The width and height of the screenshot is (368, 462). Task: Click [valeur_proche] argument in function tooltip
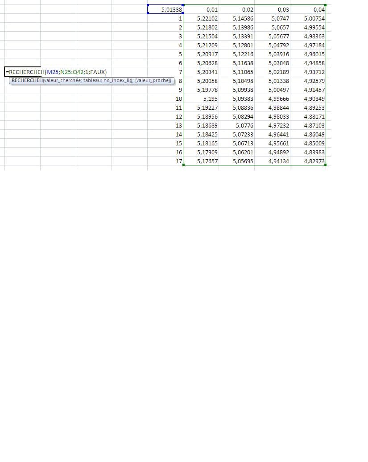[x=152, y=80]
